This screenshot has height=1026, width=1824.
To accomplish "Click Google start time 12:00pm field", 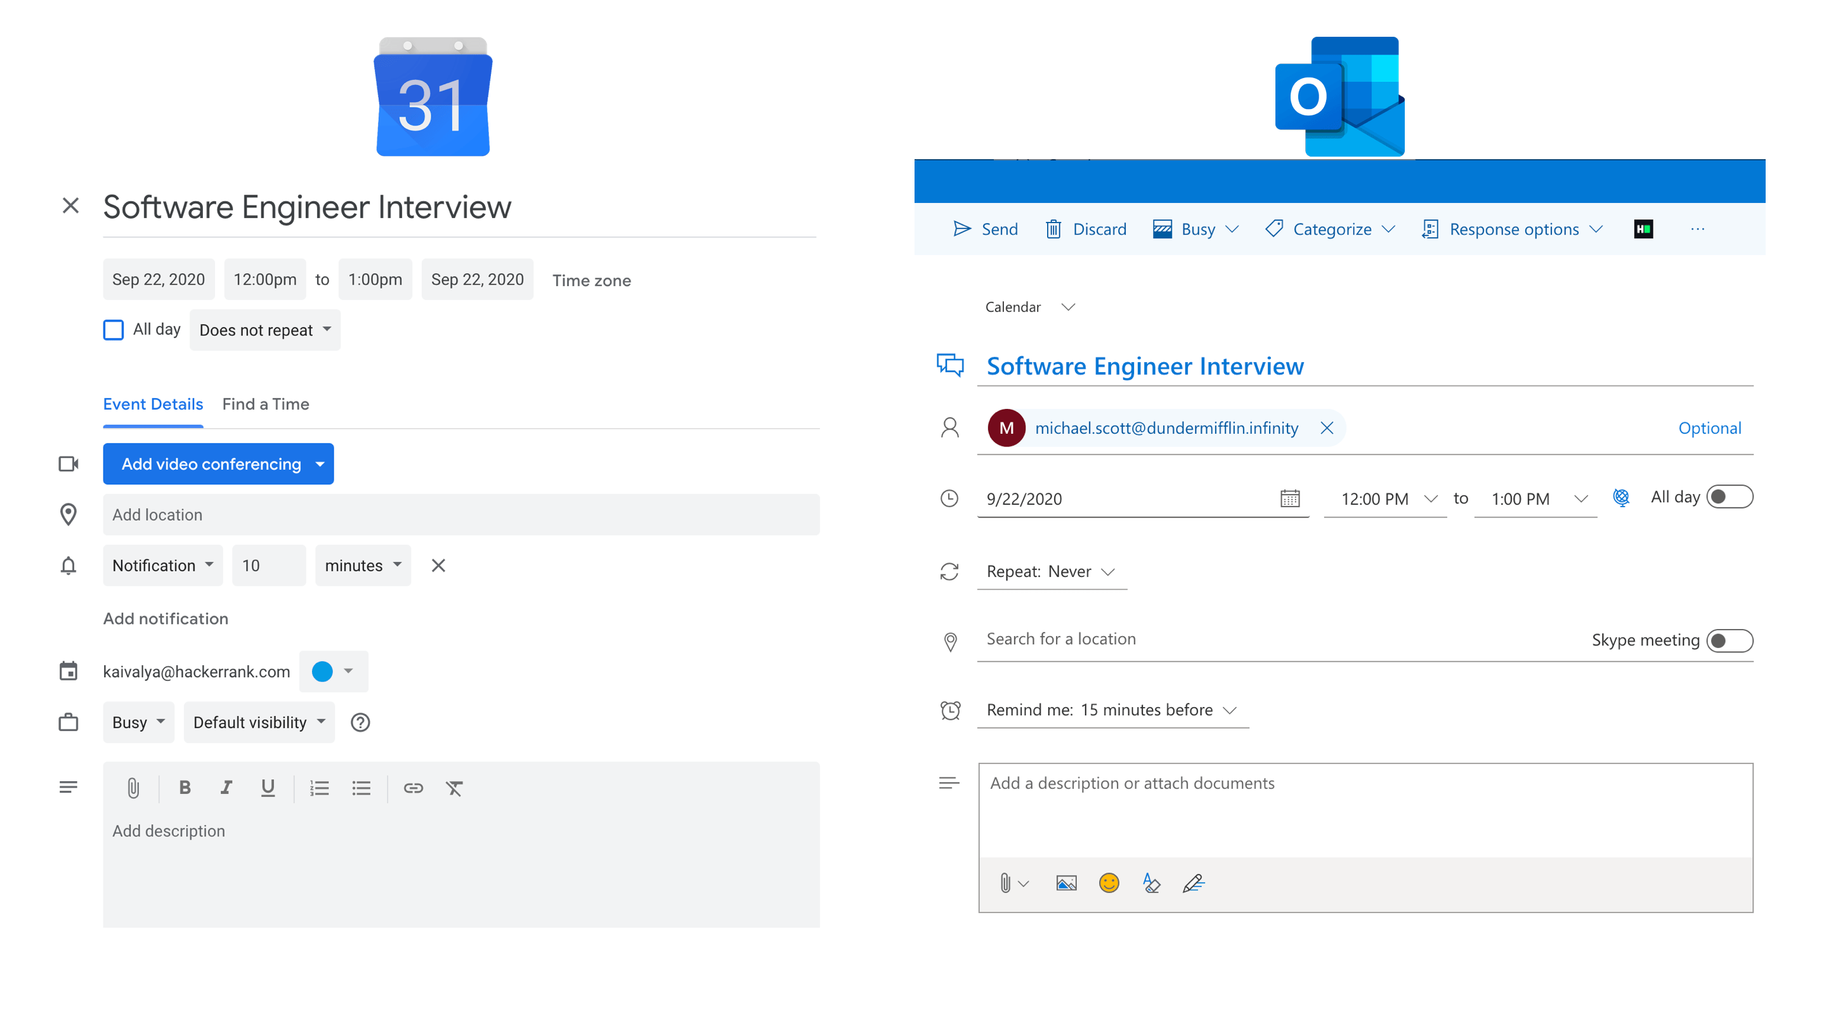I will point(265,279).
